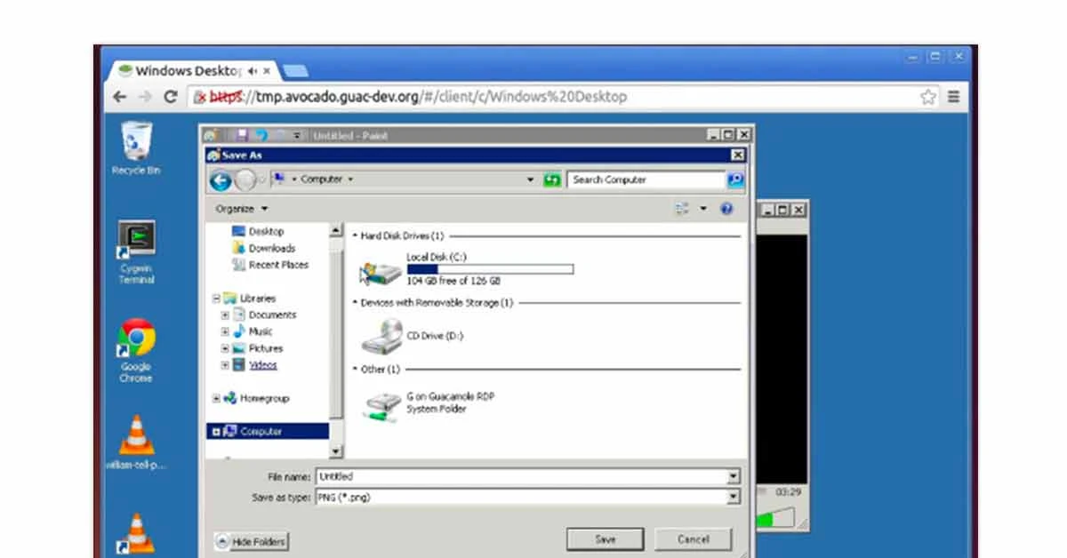1067x558 pixels.
Task: Click the Undo icon in Paint's title bar
Action: tap(261, 135)
